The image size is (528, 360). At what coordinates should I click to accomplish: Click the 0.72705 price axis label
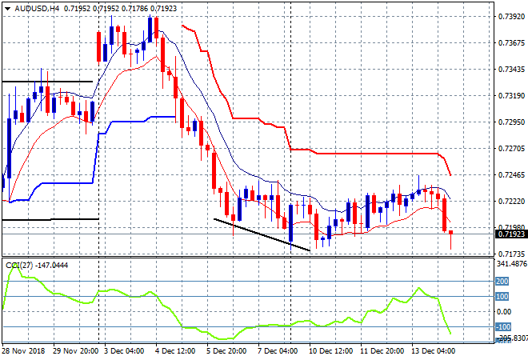(511, 149)
